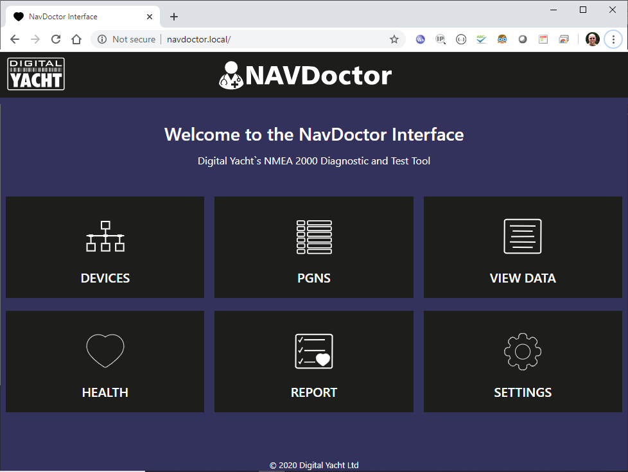Viewport: 628px width, 472px height.
Task: Reload the NavDoctor page
Action: [56, 39]
